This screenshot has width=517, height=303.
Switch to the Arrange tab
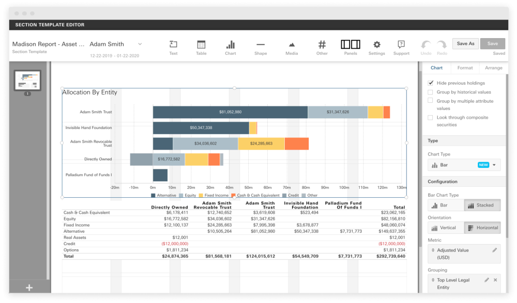pos(493,68)
